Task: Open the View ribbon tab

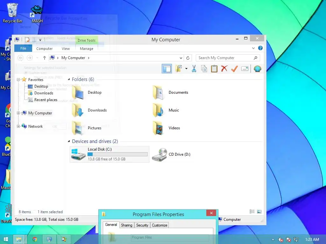Action: coord(66,49)
